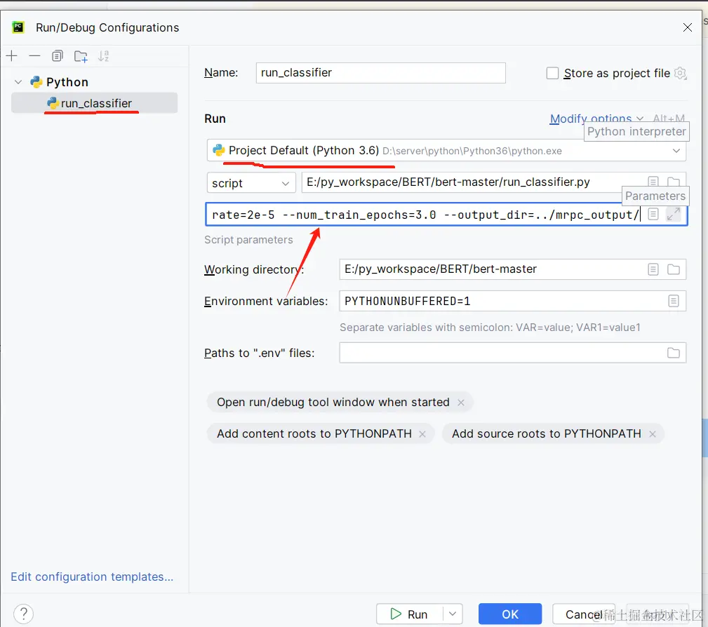Browse for the working directory folder

coord(673,269)
